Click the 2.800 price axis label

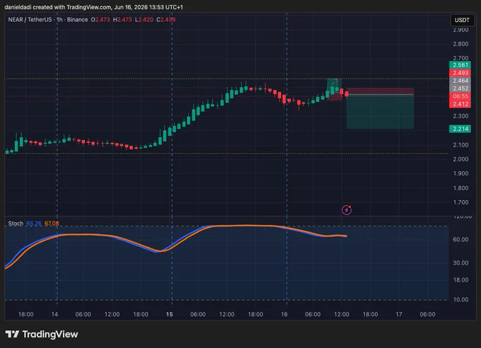coord(460,44)
